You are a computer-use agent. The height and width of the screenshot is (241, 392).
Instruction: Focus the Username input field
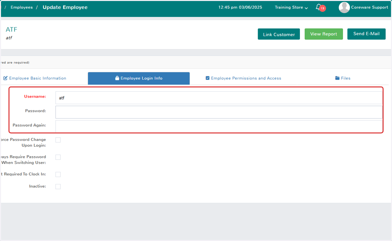pyautogui.click(x=219, y=98)
